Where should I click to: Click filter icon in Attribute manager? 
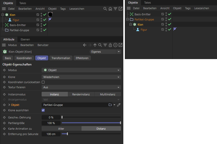click(105, 45)
